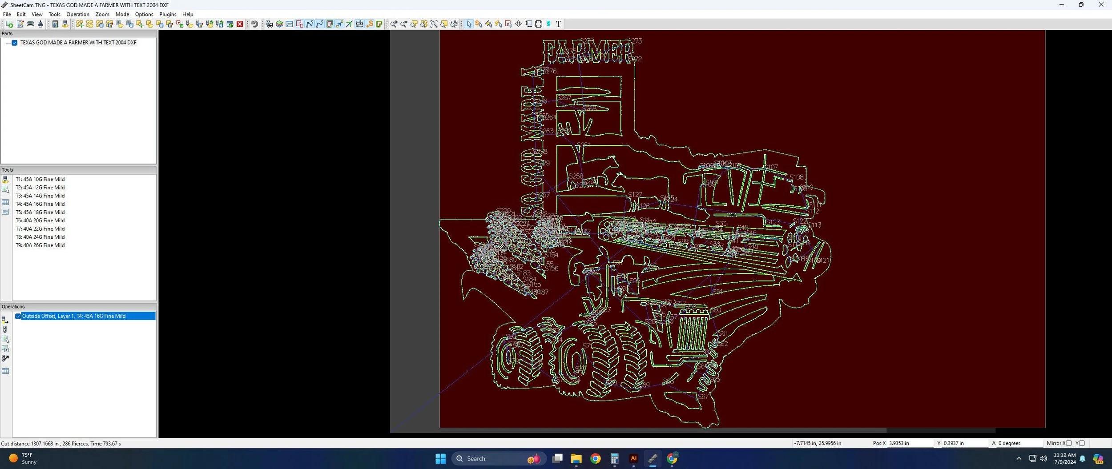Click the drill operation icon in Operations panel
Viewport: 1112px width, 469px height.
coord(5,329)
